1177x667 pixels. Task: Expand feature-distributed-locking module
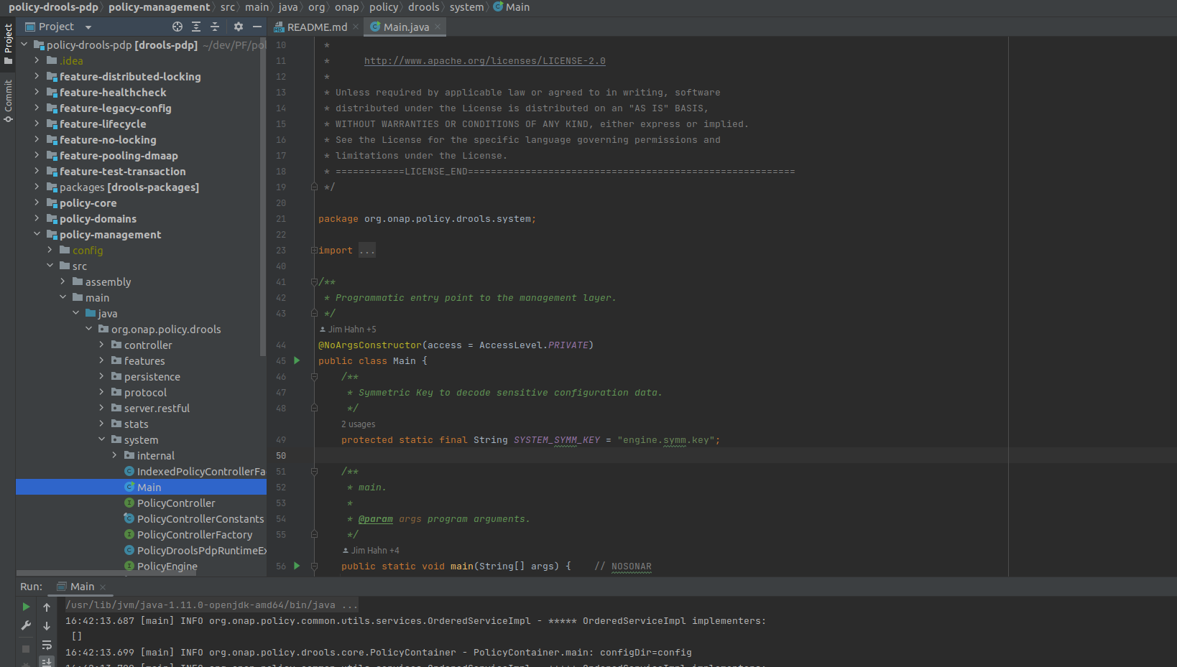point(37,76)
